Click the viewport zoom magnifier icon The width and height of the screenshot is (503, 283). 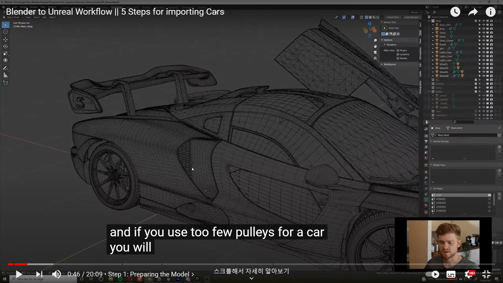[375, 40]
